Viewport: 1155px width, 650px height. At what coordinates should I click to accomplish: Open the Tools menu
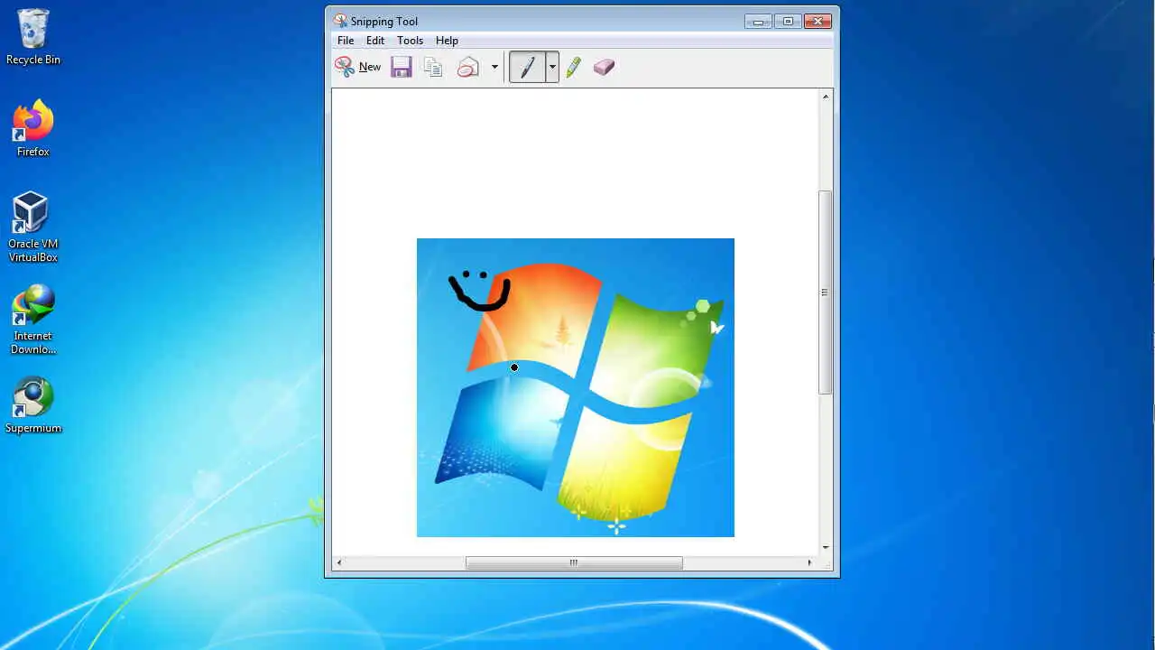pyautogui.click(x=410, y=41)
